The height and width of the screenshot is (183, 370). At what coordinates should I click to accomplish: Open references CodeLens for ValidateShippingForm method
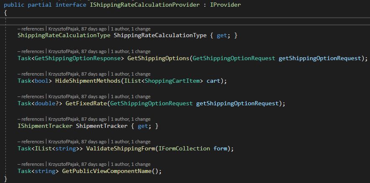(31, 142)
